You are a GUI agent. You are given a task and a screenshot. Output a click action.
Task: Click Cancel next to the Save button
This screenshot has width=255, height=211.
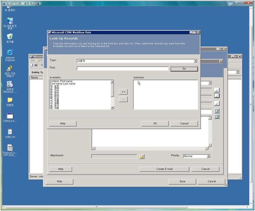[x=211, y=181]
